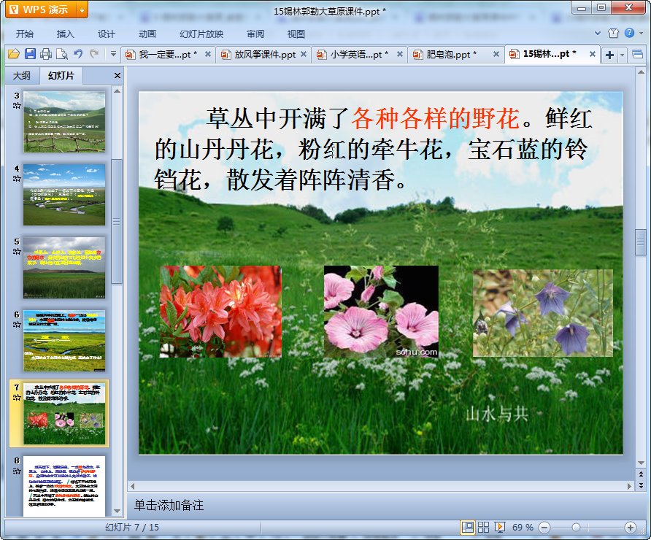Screen dimensions: 651x540
Task: Open the 开始 menu tab
Action: (25, 34)
